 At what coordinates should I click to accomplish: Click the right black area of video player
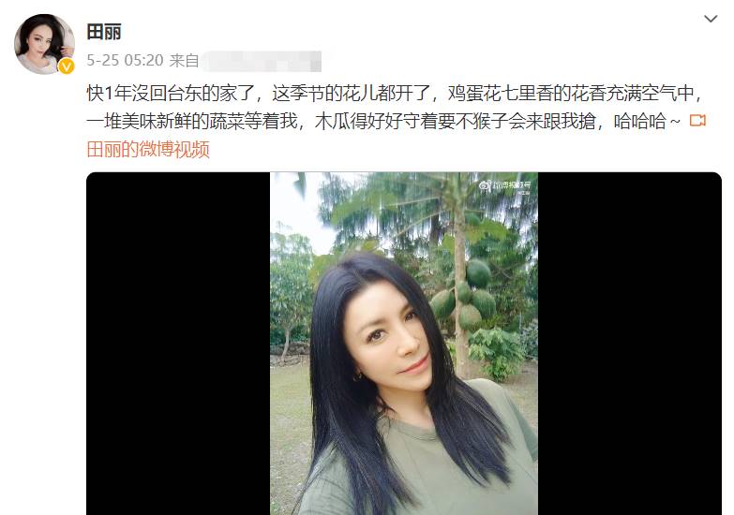pos(630,344)
